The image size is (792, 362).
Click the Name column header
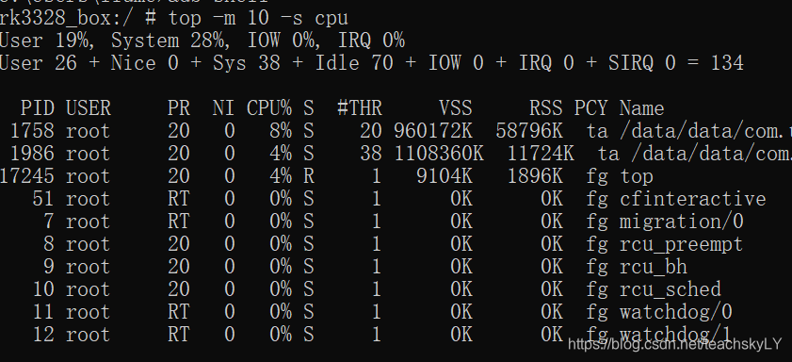click(641, 108)
